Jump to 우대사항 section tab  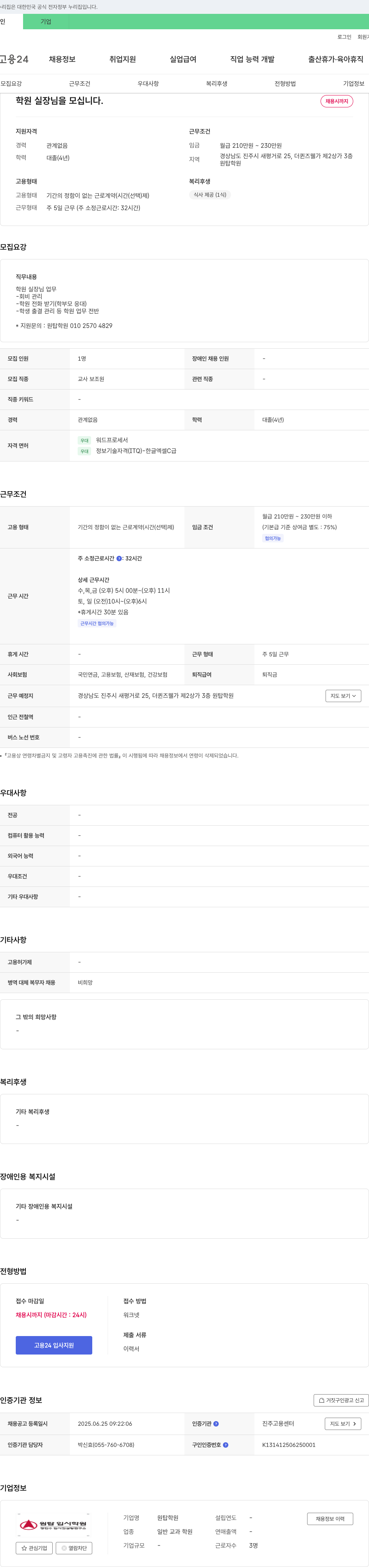pyautogui.click(x=148, y=84)
